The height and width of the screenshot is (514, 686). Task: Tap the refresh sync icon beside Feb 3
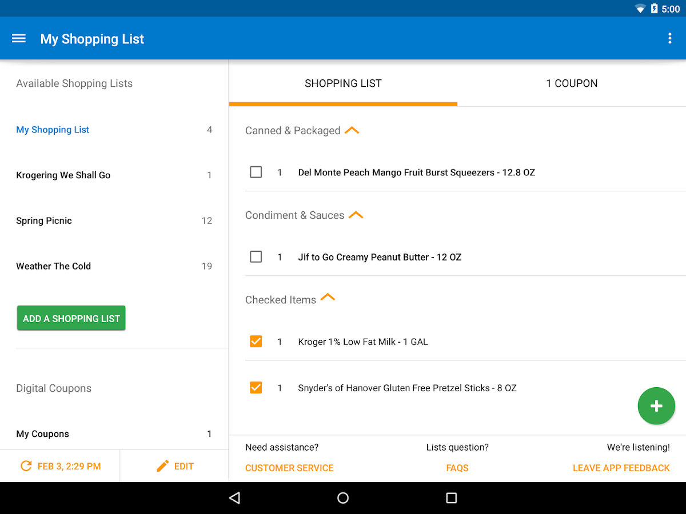click(x=26, y=466)
